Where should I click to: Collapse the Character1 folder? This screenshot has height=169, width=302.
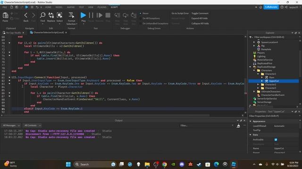[258, 74]
